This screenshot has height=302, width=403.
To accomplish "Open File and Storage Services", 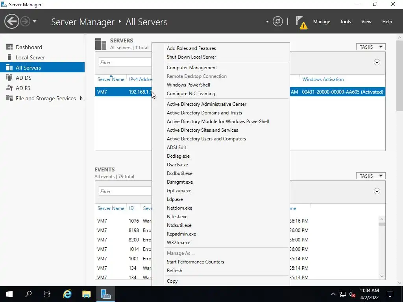I will tap(46, 98).
